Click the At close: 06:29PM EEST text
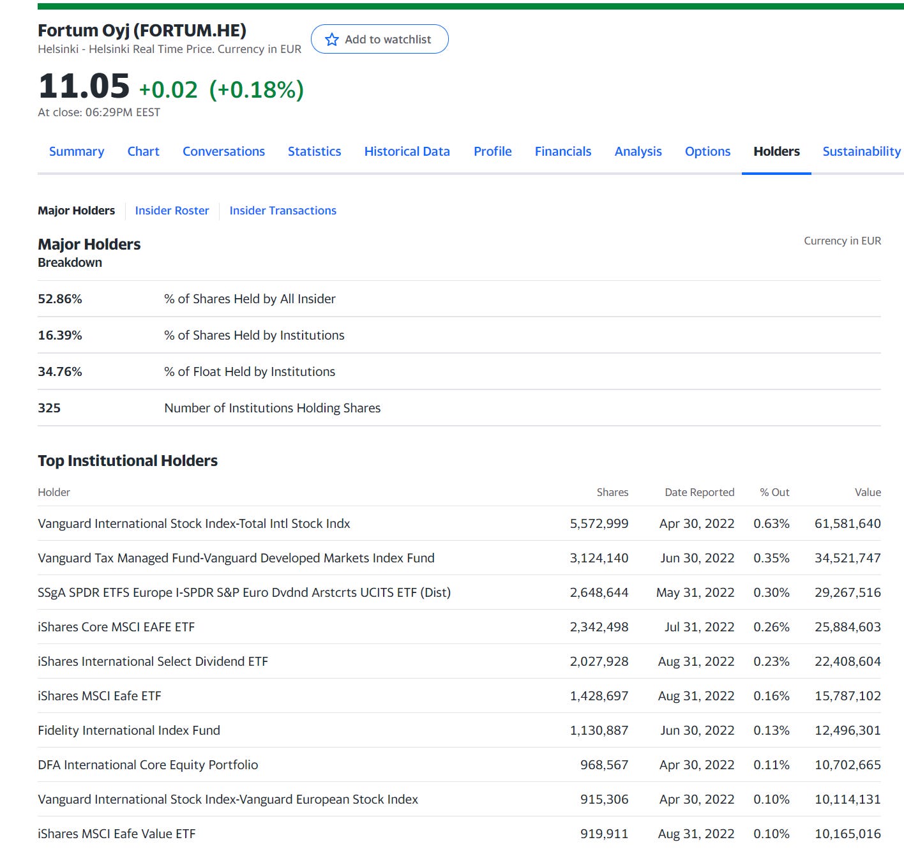Viewport: 904px width, 849px height. click(x=99, y=112)
